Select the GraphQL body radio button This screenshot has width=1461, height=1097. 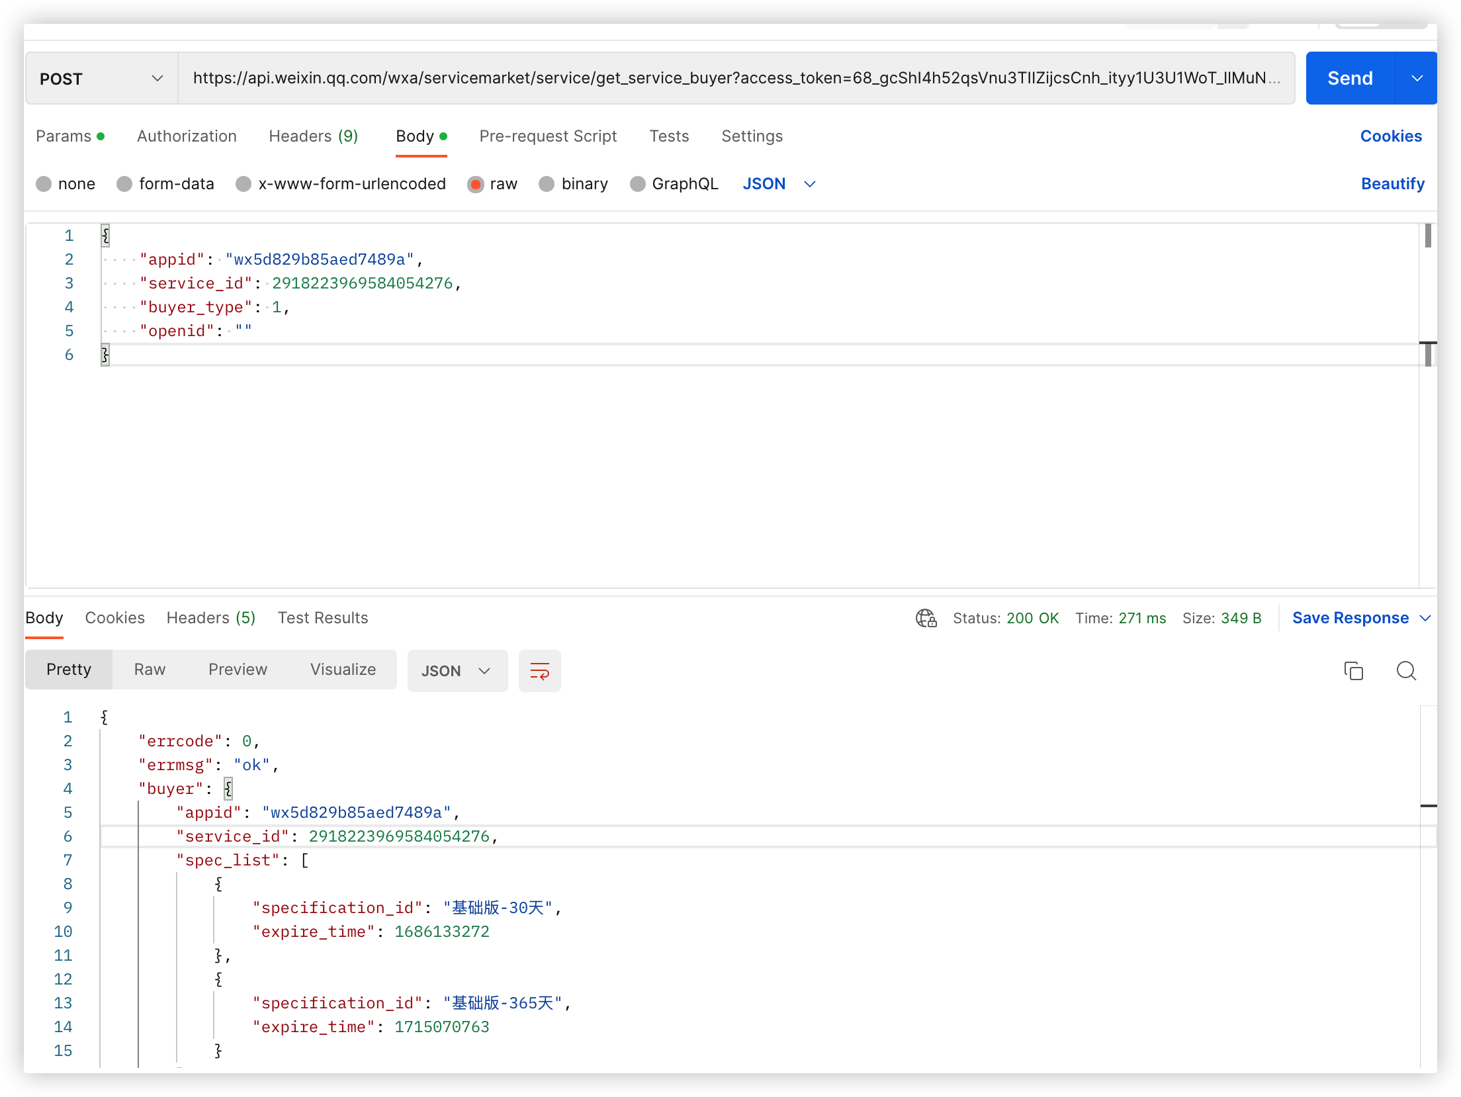click(637, 184)
